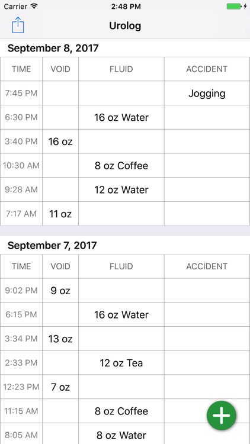This screenshot has height=444, width=250.
Task: Tap the Wi-Fi icon in status bar
Action: tap(34, 7)
